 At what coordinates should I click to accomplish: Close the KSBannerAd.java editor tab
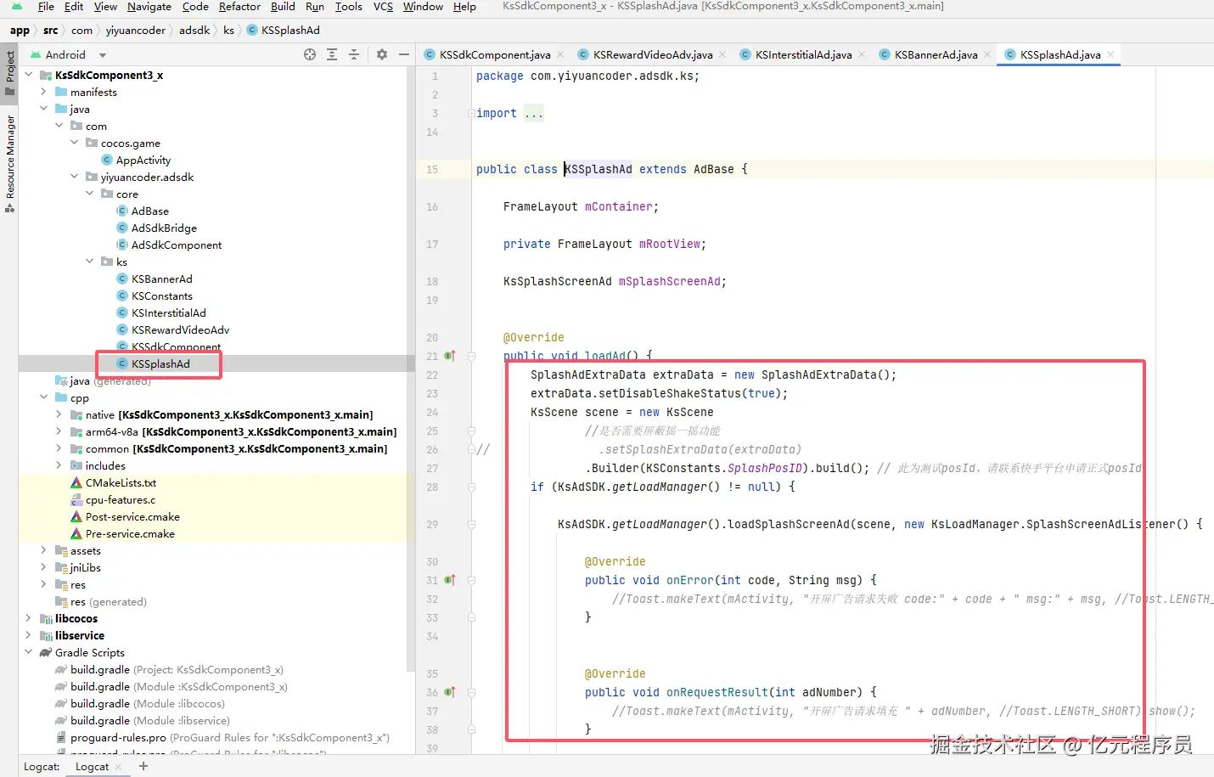[x=986, y=55]
